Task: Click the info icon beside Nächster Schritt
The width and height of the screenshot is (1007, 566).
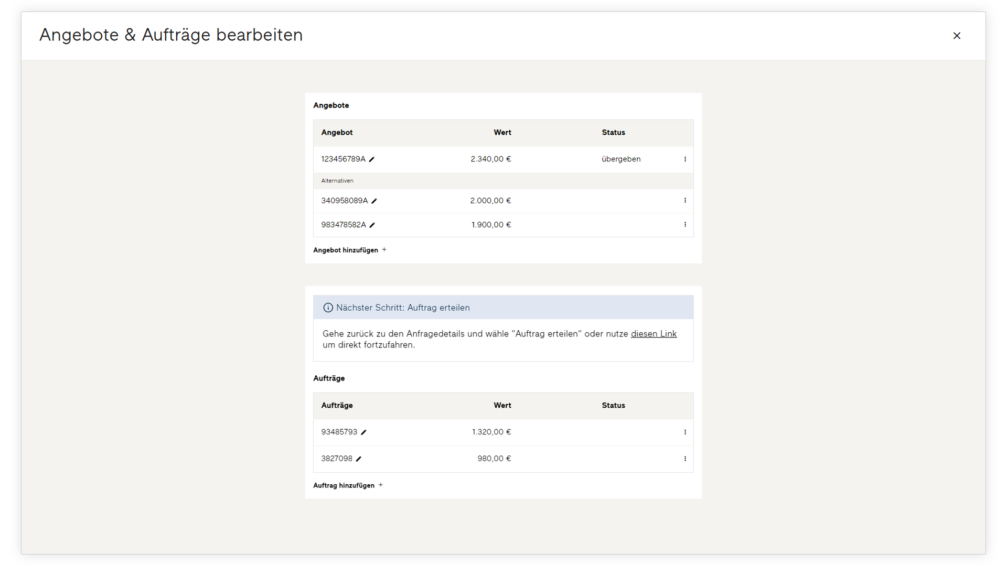Action: coord(328,308)
